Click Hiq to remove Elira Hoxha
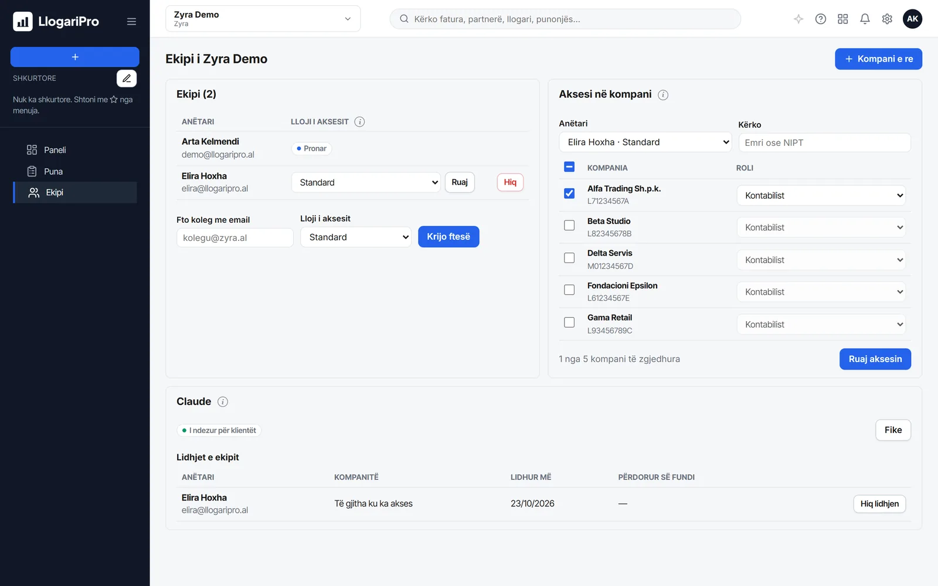The height and width of the screenshot is (586, 938). click(510, 182)
